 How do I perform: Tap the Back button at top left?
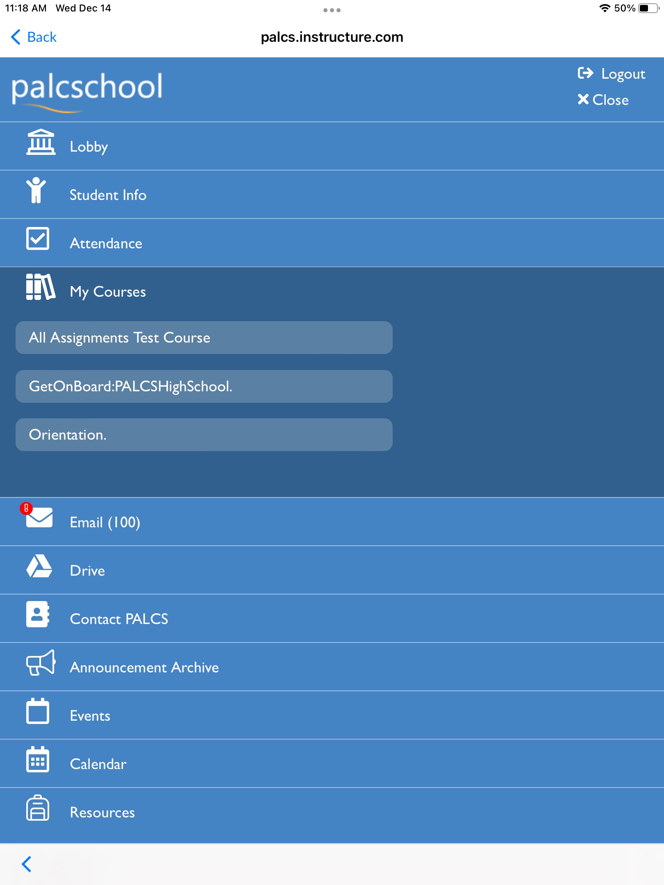(34, 37)
